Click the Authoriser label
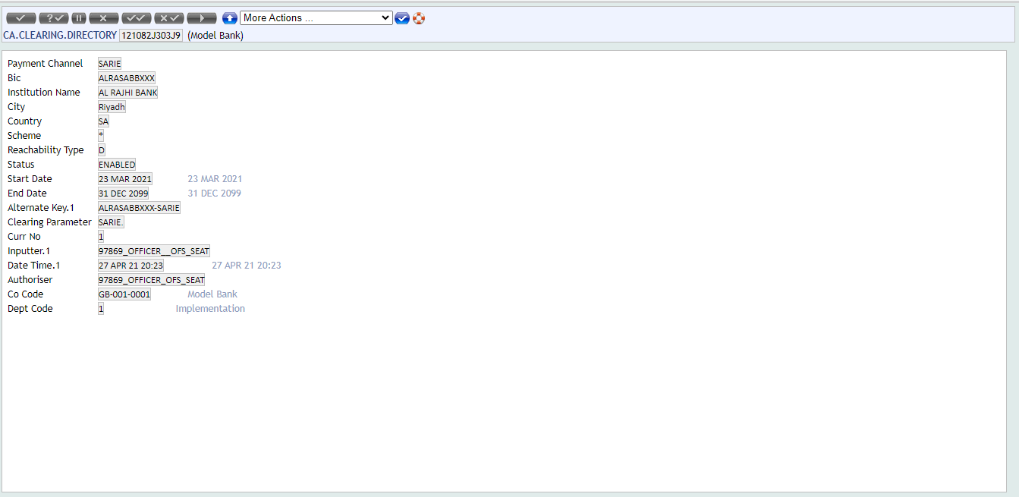 click(30, 280)
